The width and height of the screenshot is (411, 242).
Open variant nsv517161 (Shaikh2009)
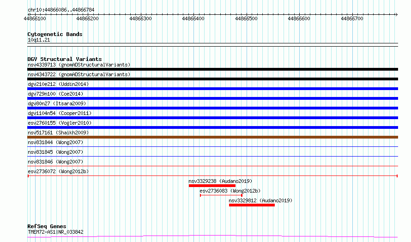tap(58, 133)
